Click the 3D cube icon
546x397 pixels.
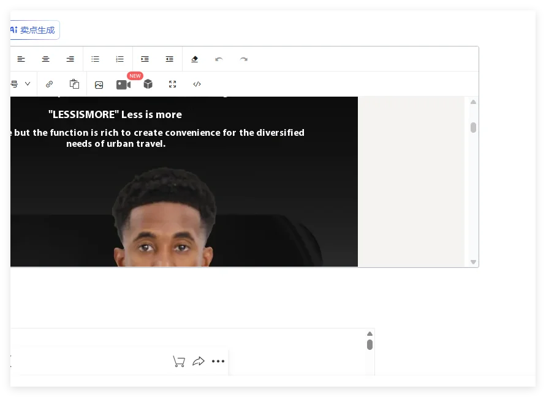148,84
